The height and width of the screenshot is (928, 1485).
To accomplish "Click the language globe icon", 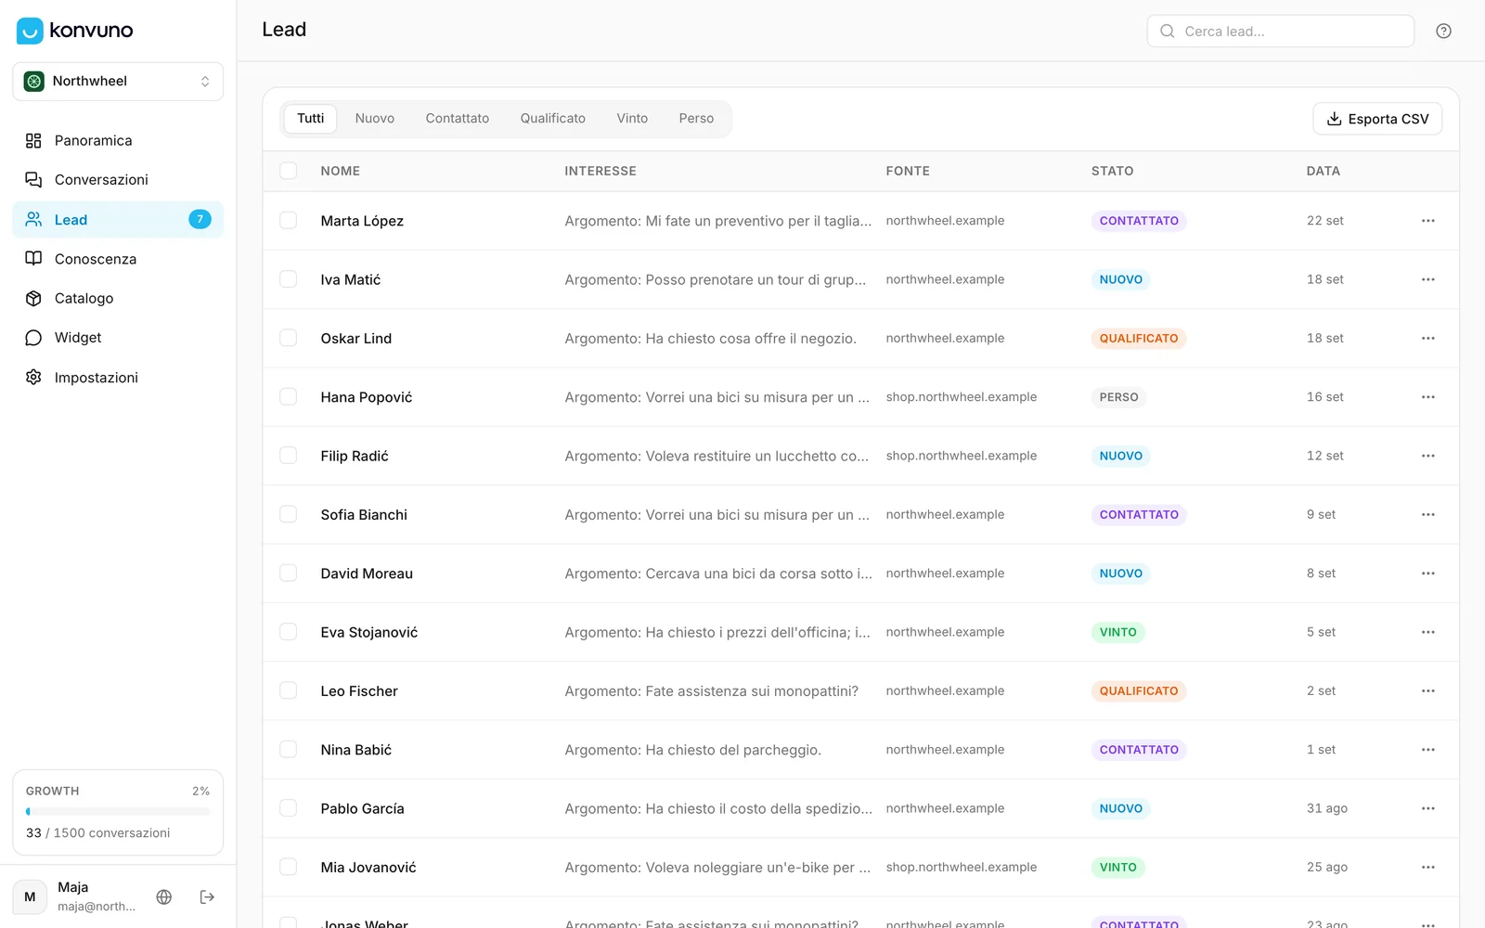I will (x=164, y=897).
